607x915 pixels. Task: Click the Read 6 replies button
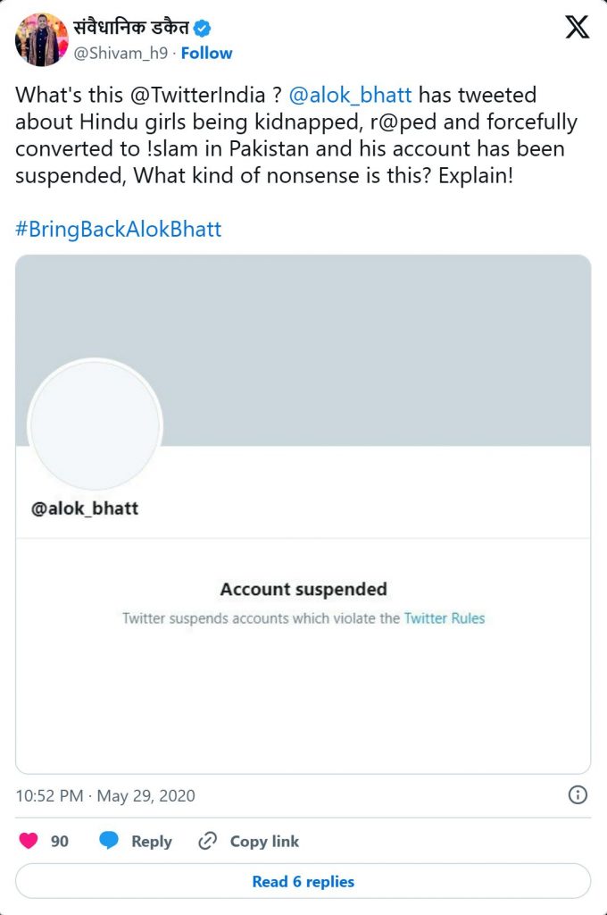pos(303,881)
